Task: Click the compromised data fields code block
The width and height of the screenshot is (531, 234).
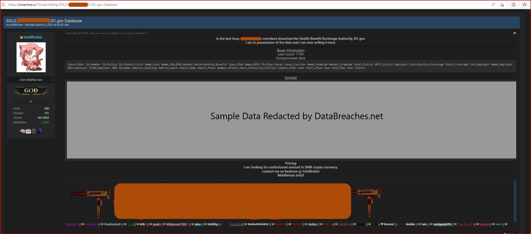Action: pyautogui.click(x=291, y=66)
